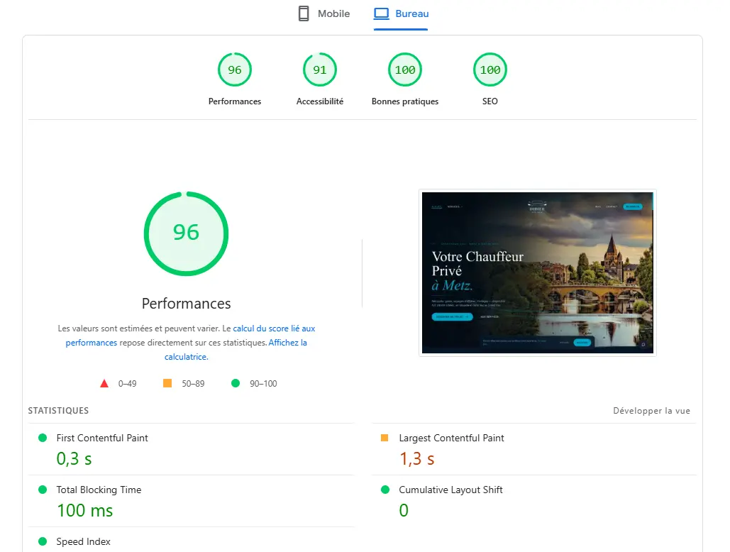
Task: Click the SEO label
Action: 490,101
